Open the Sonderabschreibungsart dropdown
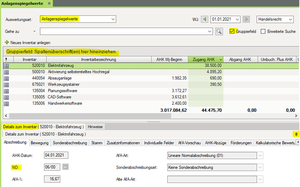 pyautogui.click(x=260, y=167)
